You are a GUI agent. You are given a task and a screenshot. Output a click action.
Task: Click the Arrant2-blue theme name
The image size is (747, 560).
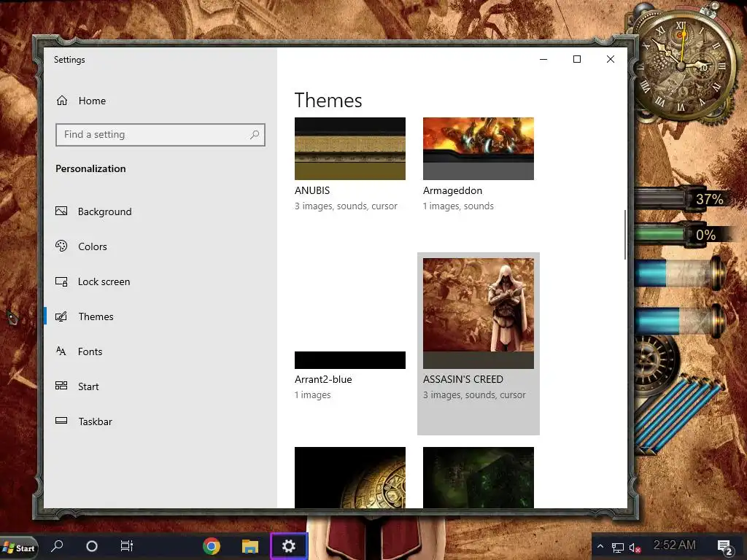323,379
